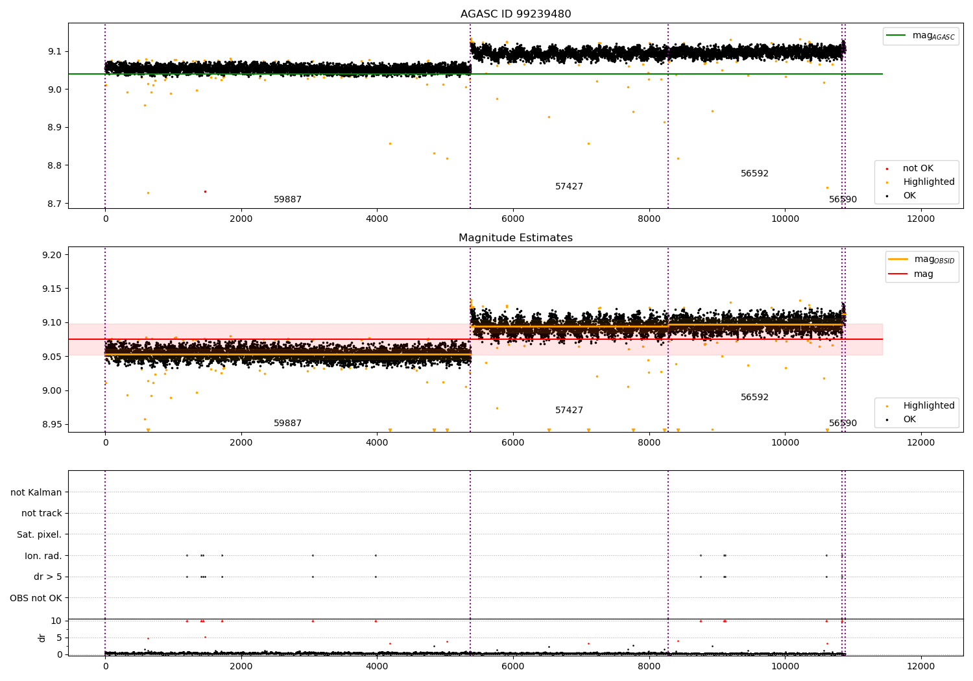Click the 'Sat. pixel.' row label
This screenshot has height=681, width=973.
[39, 534]
